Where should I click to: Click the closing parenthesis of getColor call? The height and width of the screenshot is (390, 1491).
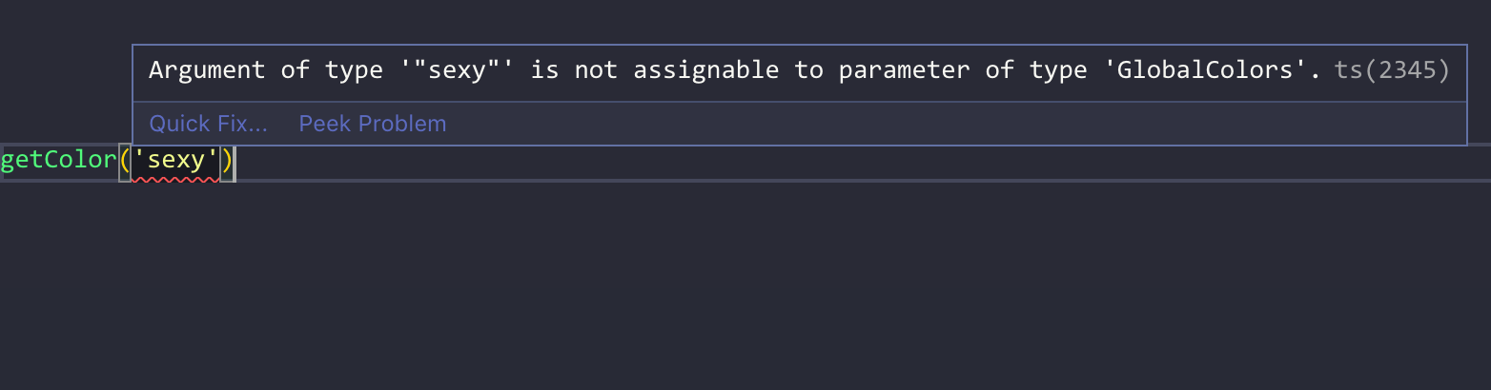tap(227, 160)
